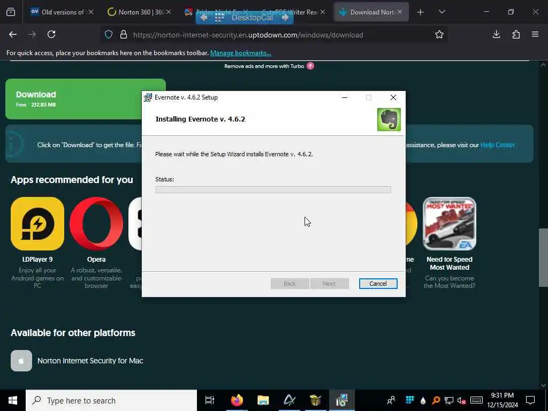
Task: Open Need for Speed Most Wanted thumbnail
Action: [450, 224]
